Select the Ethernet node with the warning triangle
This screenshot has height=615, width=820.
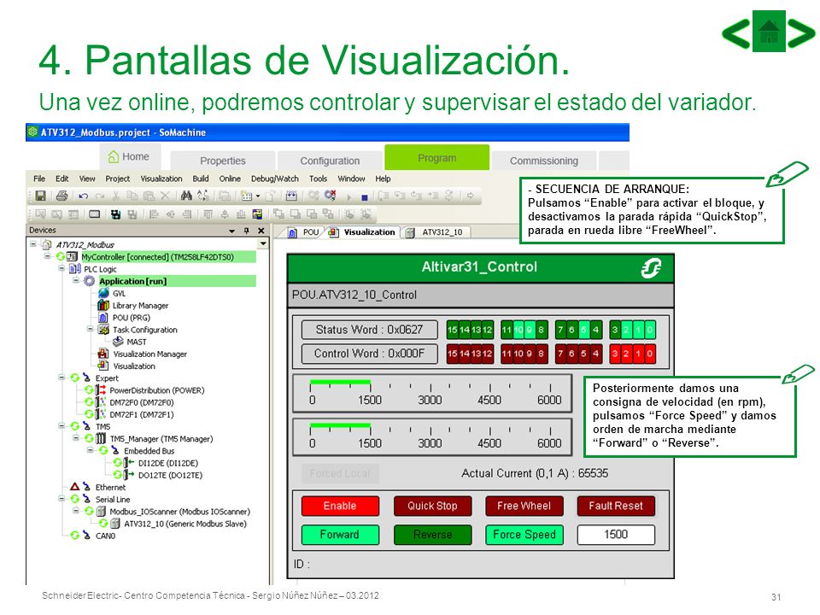point(98,487)
